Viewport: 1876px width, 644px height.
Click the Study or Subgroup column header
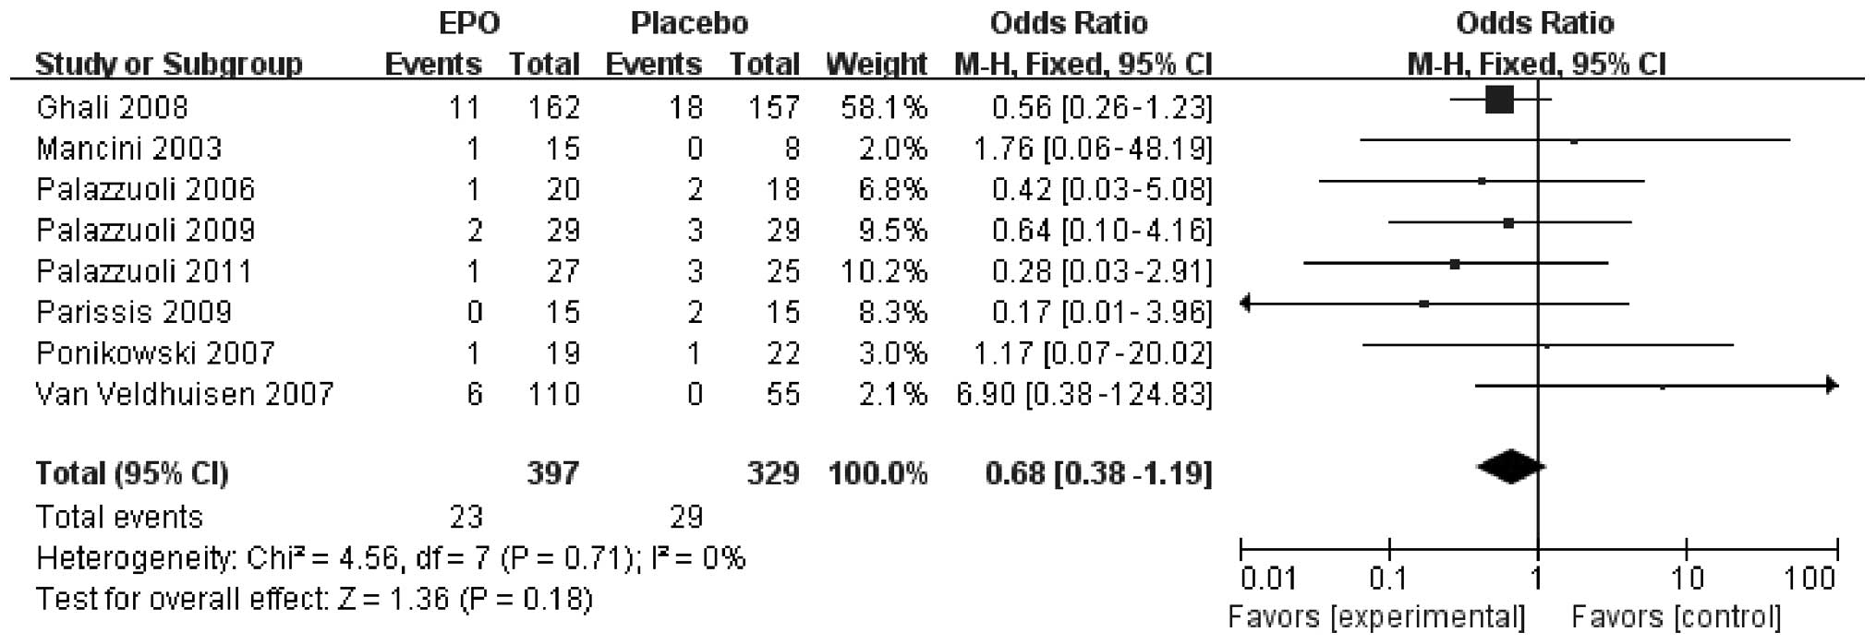coord(168,65)
